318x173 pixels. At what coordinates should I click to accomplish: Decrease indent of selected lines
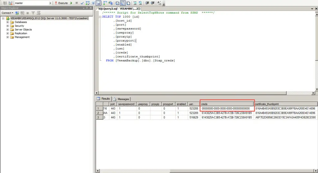click(147, 3)
